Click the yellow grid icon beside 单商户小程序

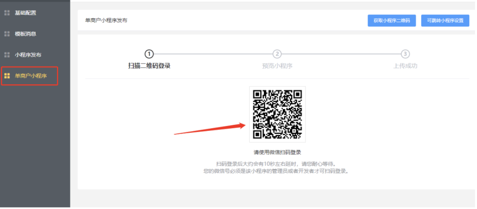click(7, 76)
